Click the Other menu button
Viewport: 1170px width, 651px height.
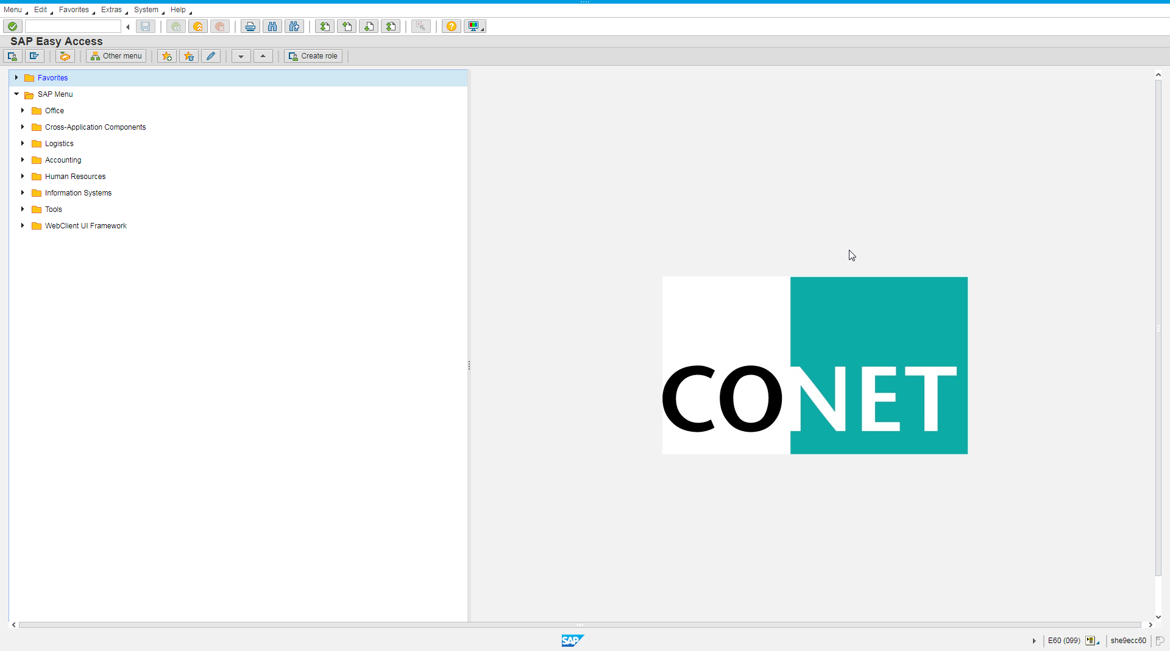(x=116, y=56)
